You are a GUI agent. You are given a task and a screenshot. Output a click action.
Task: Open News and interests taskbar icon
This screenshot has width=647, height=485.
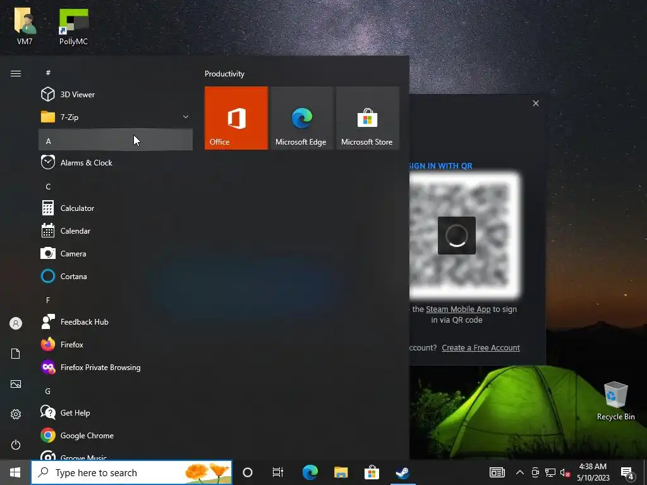click(497, 472)
